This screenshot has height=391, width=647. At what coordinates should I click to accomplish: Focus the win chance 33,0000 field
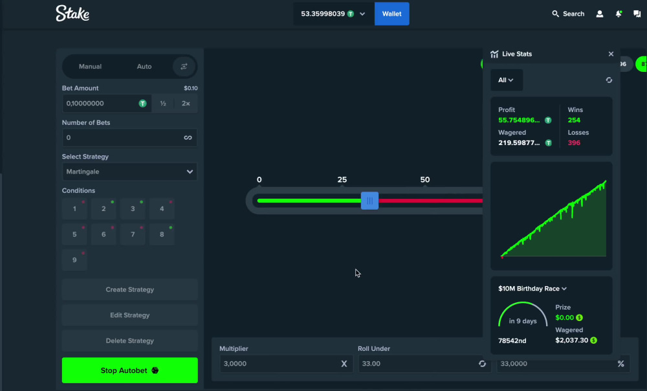coord(564,364)
